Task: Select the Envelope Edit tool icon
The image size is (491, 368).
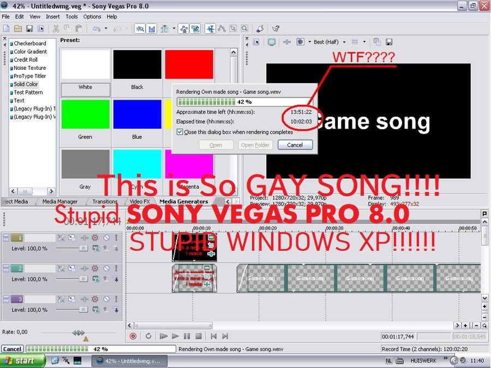Action: click(221, 29)
